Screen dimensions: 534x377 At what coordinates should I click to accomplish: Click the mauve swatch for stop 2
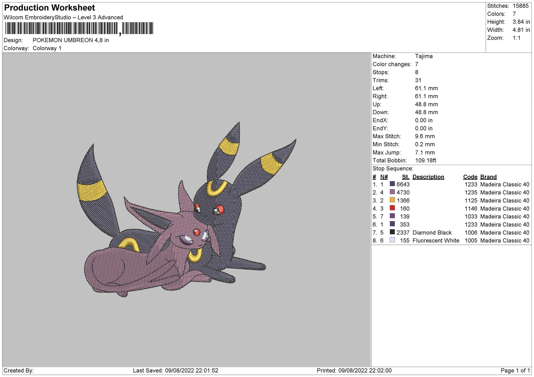coord(392,192)
